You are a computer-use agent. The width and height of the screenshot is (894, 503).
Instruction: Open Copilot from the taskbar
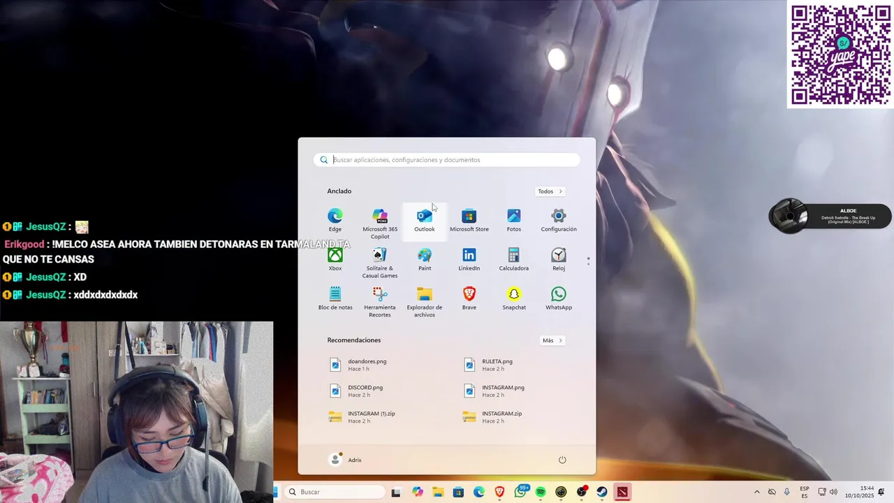coord(418,492)
